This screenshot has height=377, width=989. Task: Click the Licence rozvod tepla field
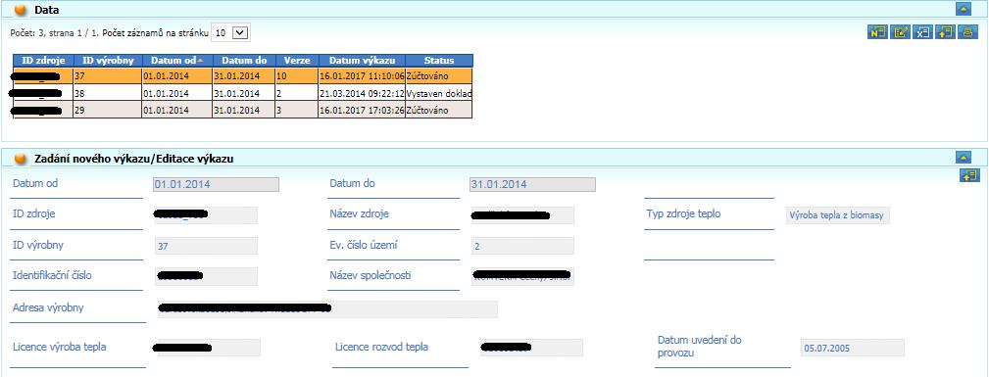click(531, 348)
